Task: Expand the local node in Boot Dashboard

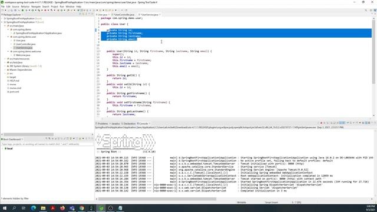Action: pyautogui.click(x=2, y=148)
